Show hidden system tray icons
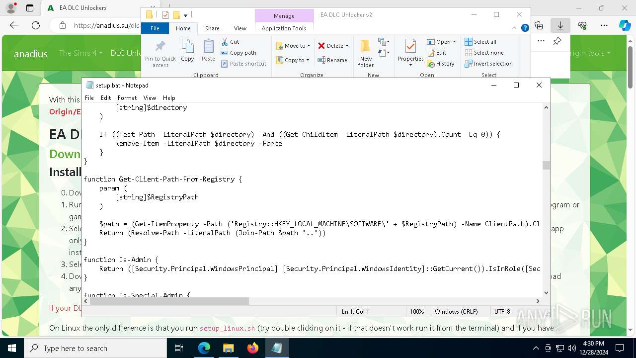This screenshot has width=636, height=358. (x=536, y=348)
